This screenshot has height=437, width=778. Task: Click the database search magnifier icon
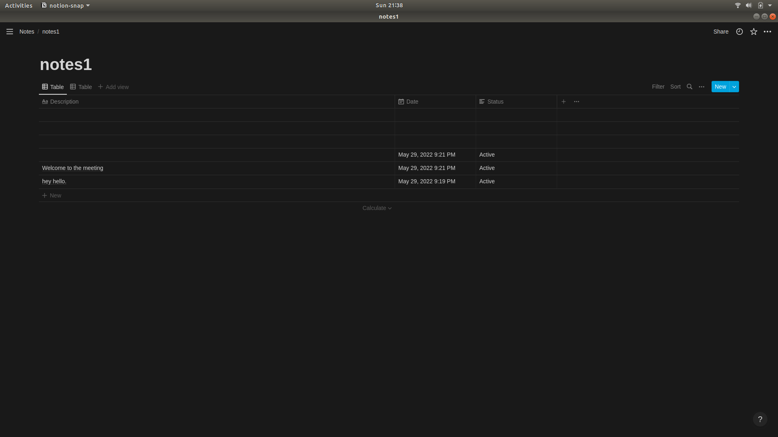pos(689,87)
